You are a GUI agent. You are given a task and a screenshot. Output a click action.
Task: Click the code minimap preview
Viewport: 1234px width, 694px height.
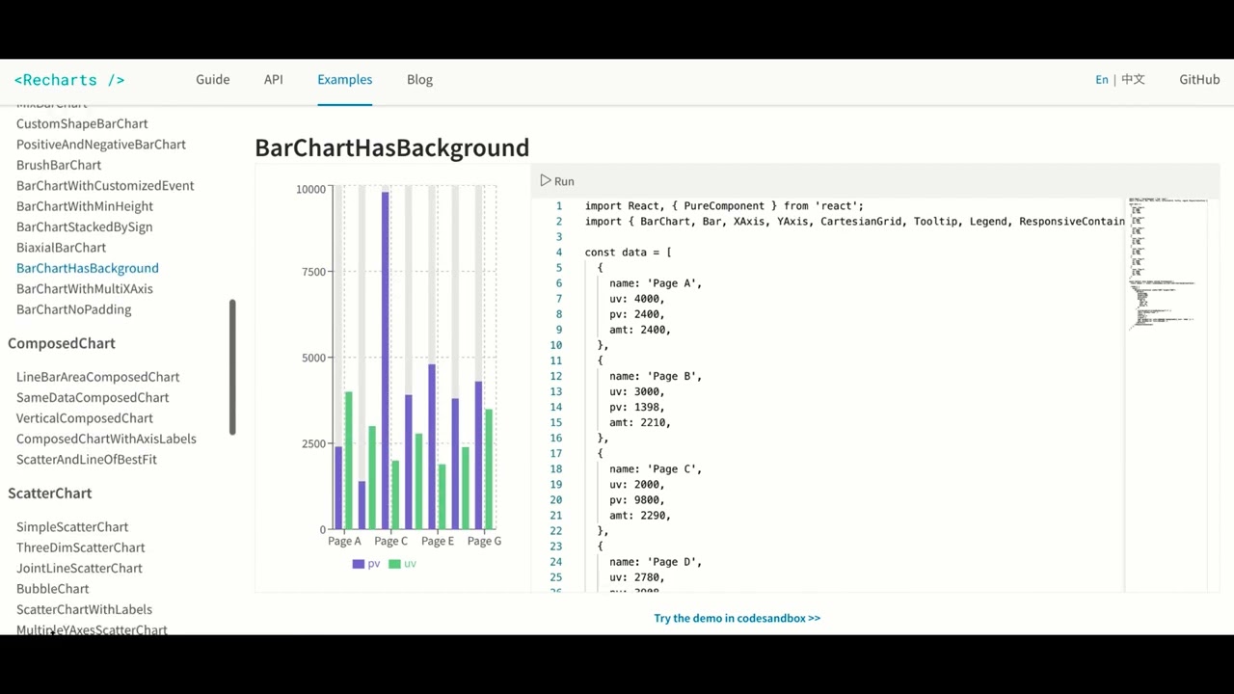pyautogui.click(x=1167, y=263)
